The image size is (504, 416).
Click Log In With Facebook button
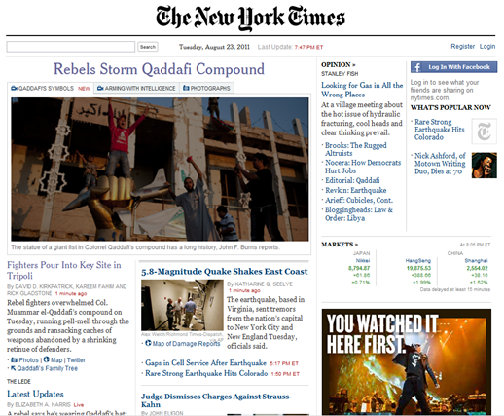(453, 67)
